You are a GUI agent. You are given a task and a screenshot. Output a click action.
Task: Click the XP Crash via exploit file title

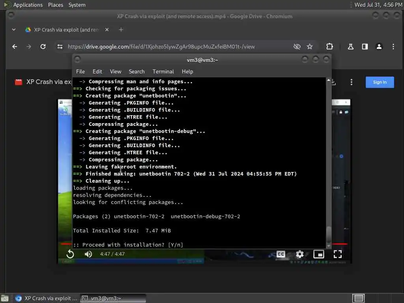pyautogui.click(x=49, y=82)
